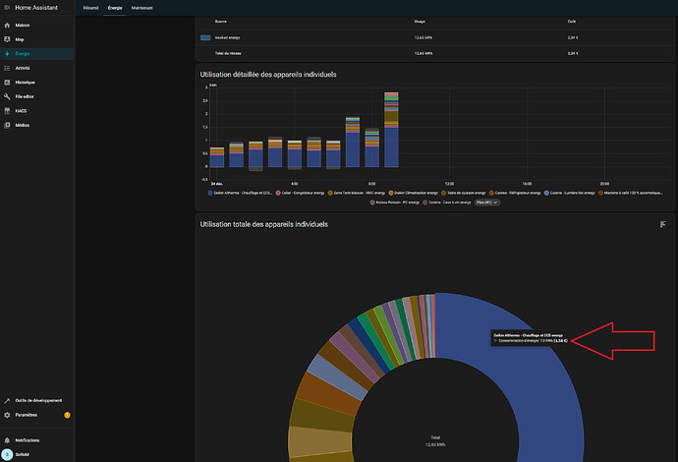This screenshot has height=462, width=678.
Task: Toggle Machine à café legend entry
Action: [x=630, y=193]
